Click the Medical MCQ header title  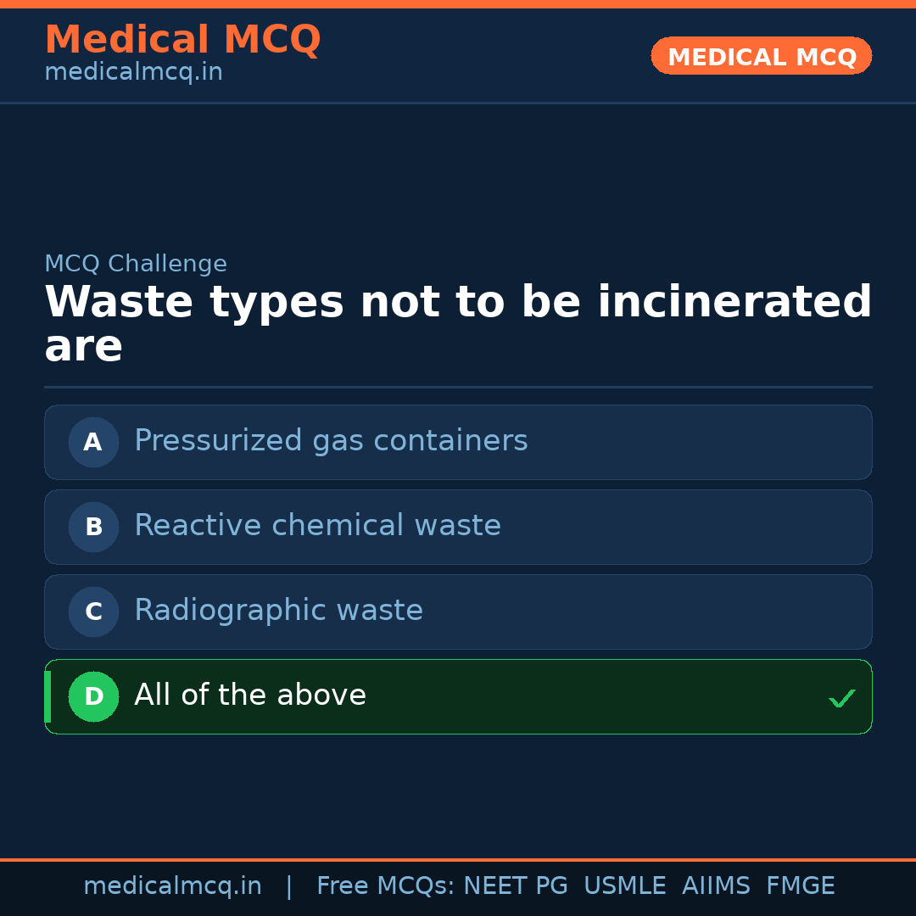tap(182, 40)
